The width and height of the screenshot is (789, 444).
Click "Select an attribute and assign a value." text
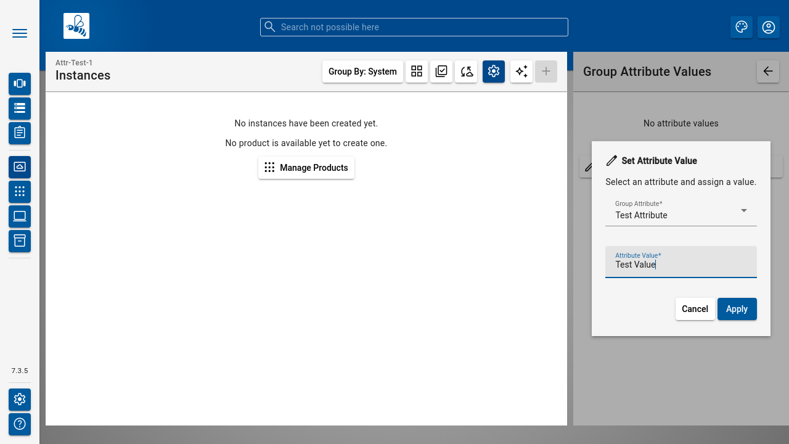click(x=681, y=182)
